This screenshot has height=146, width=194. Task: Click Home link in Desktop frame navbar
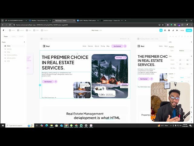pos(84,46)
